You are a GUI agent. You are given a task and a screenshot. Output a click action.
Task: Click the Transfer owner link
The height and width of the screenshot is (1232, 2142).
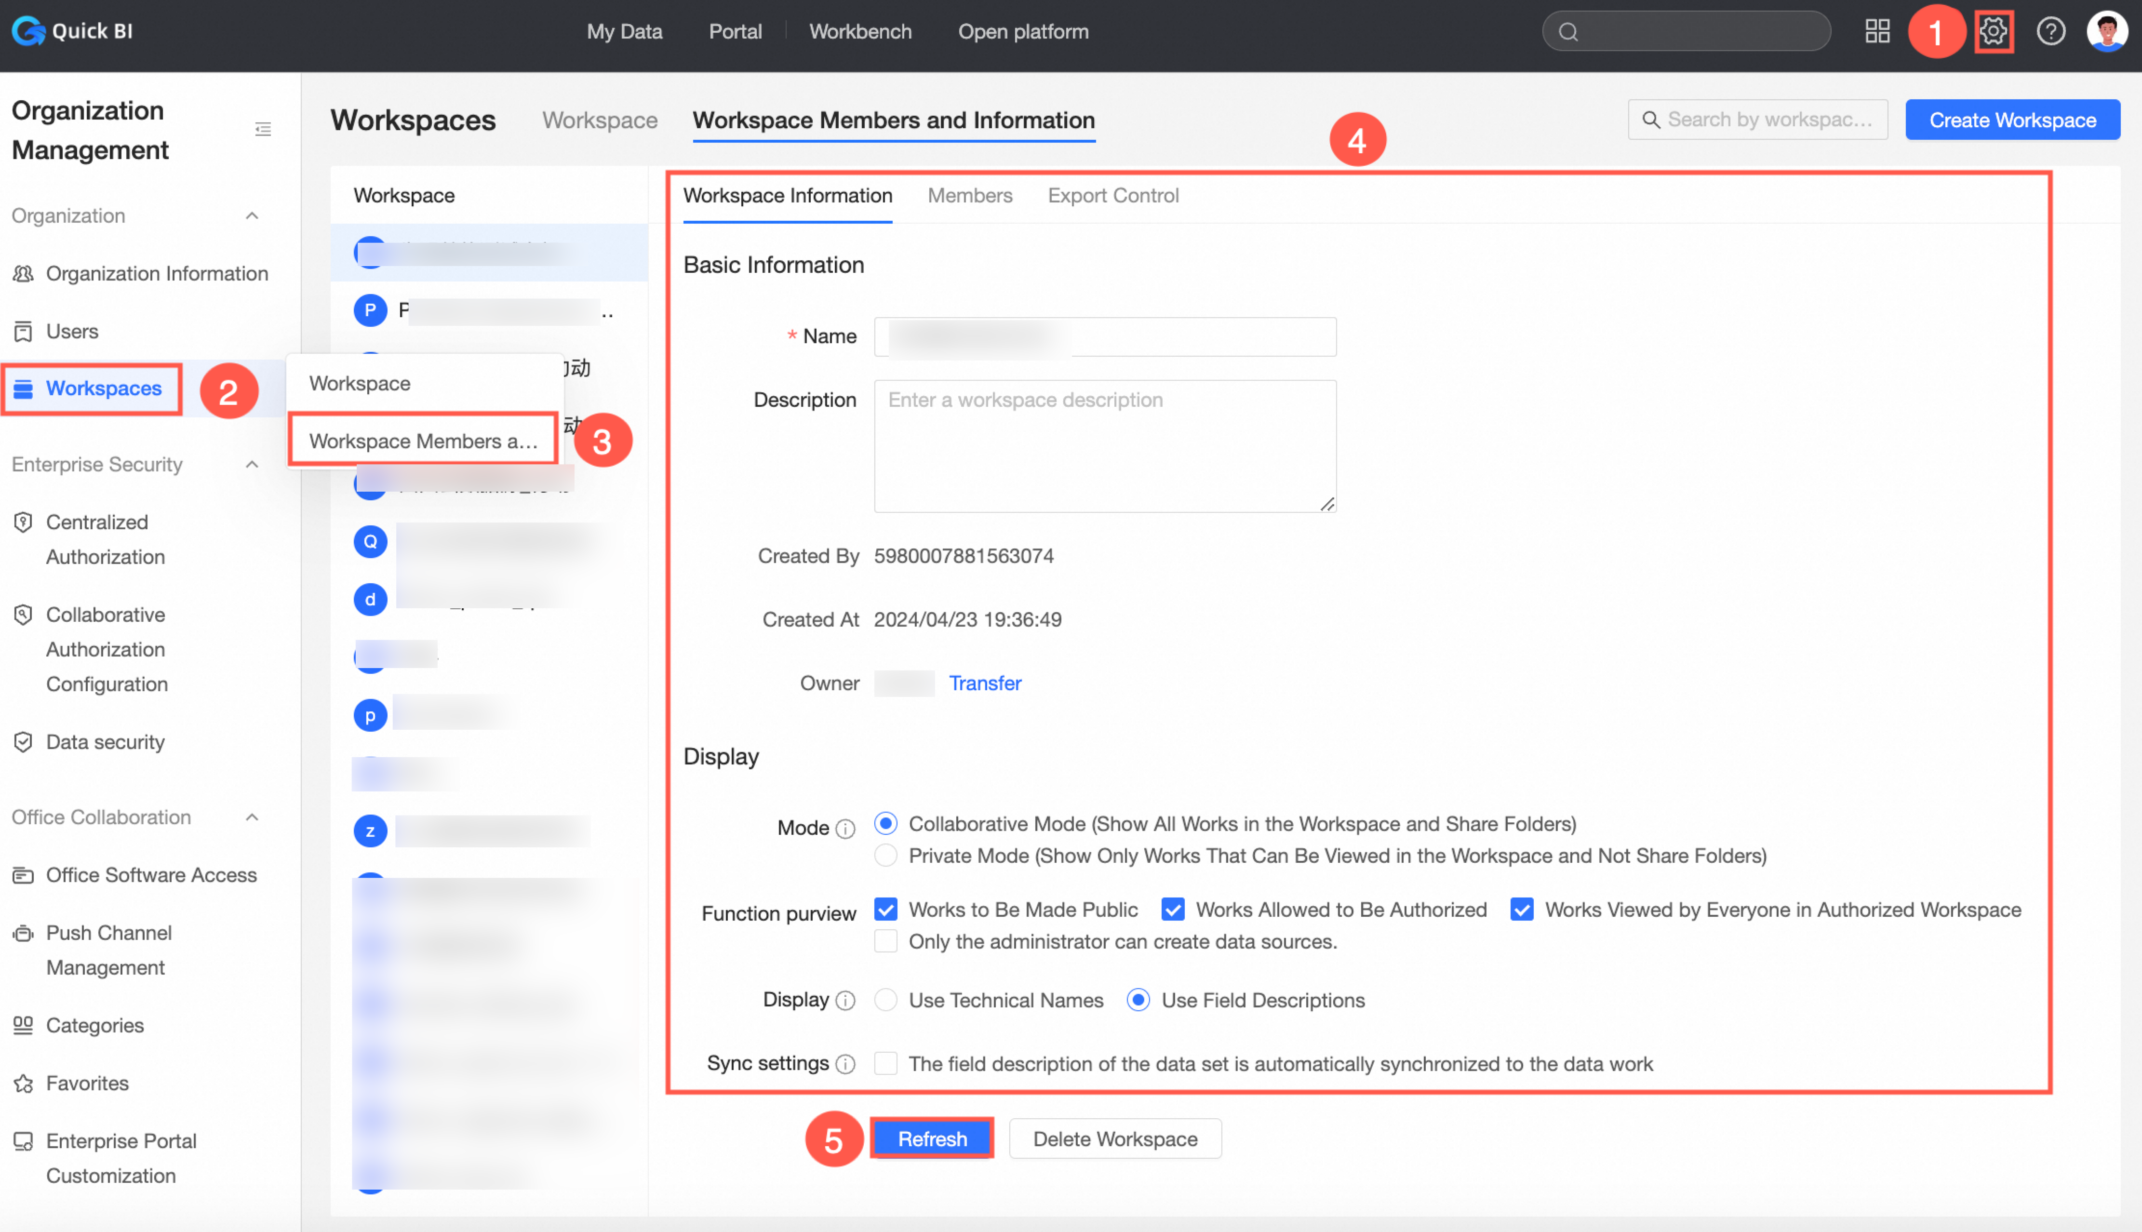(985, 683)
